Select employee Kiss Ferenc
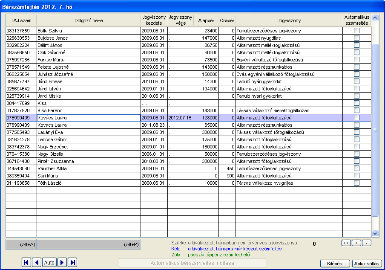 click(x=89, y=110)
